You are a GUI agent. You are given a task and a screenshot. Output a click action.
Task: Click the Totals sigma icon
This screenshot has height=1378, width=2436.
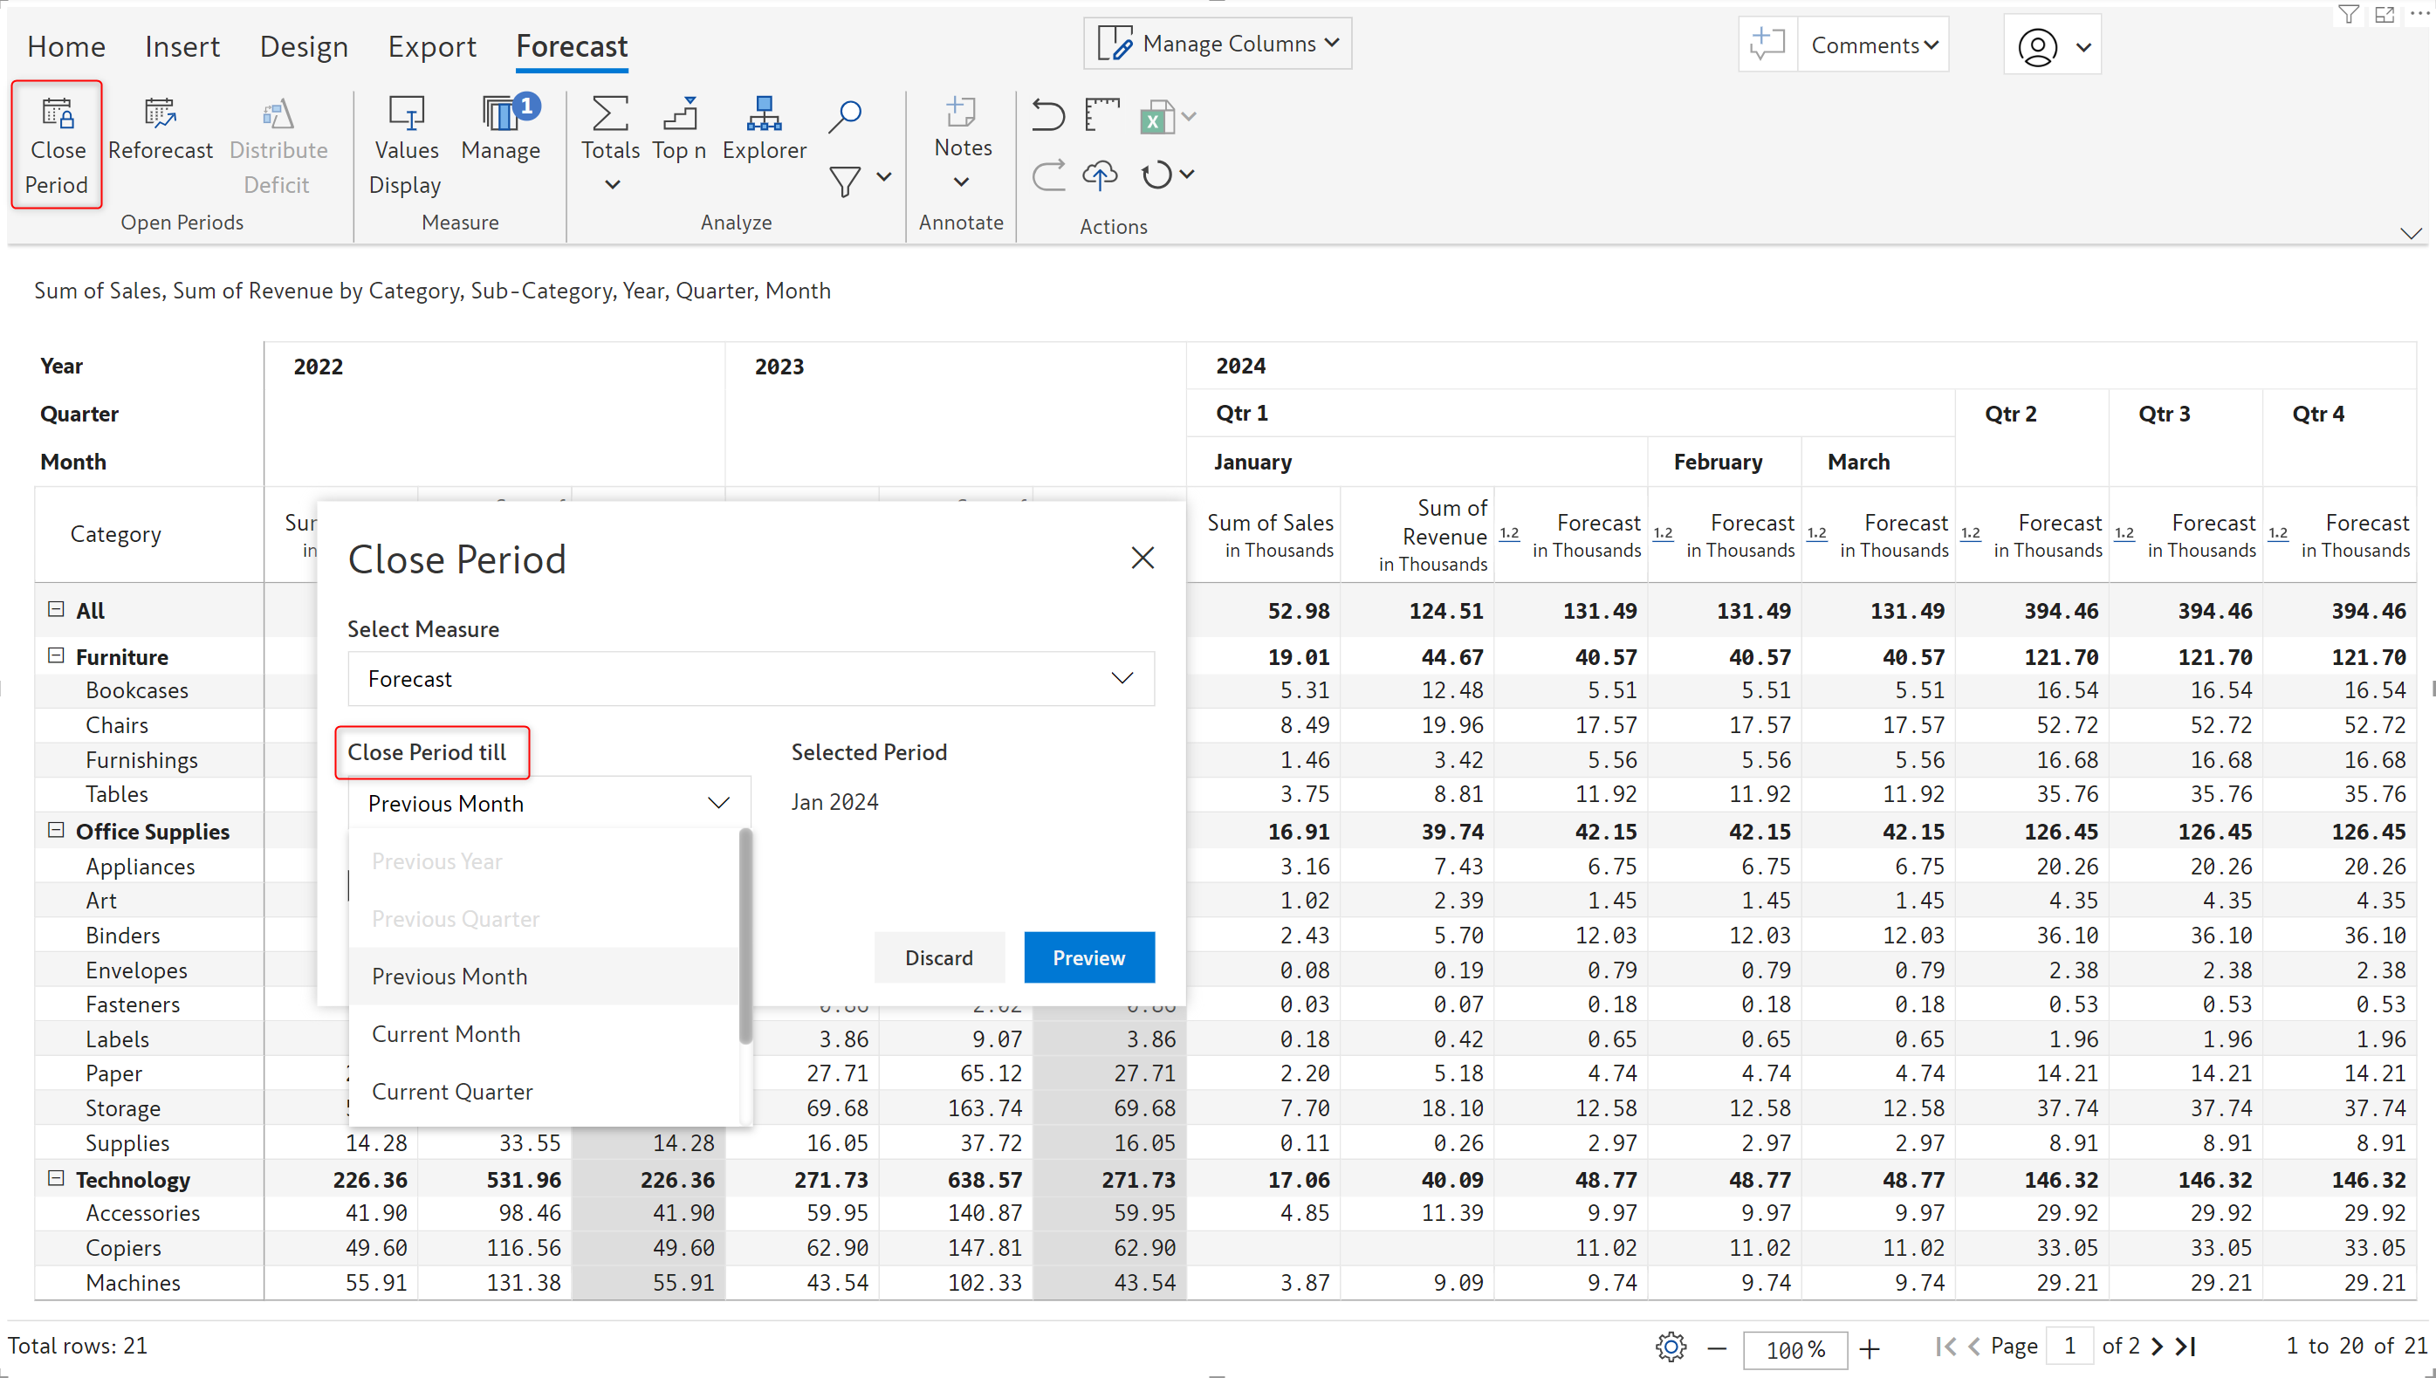(609, 115)
